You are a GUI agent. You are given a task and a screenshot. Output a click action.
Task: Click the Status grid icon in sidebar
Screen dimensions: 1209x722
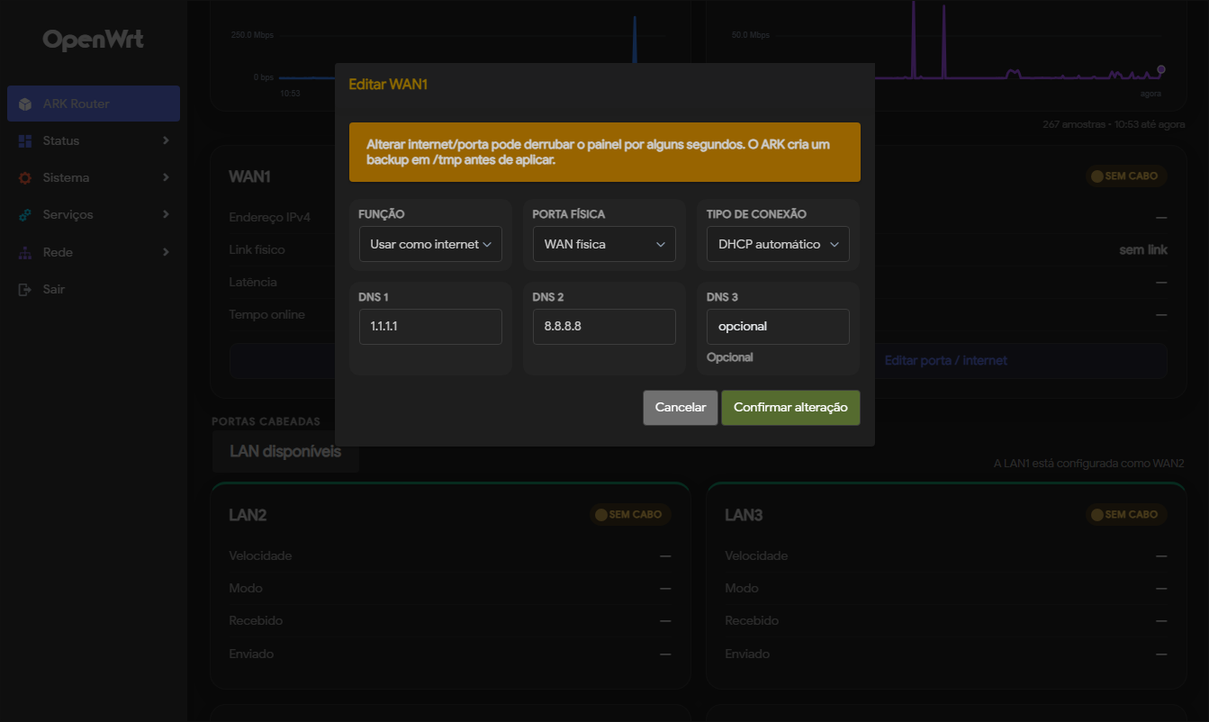(x=25, y=141)
